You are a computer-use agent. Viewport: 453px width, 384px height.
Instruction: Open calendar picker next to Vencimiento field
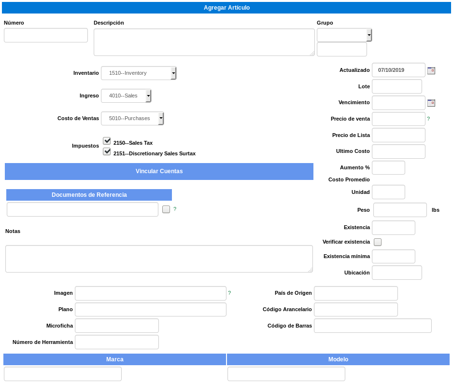[431, 103]
